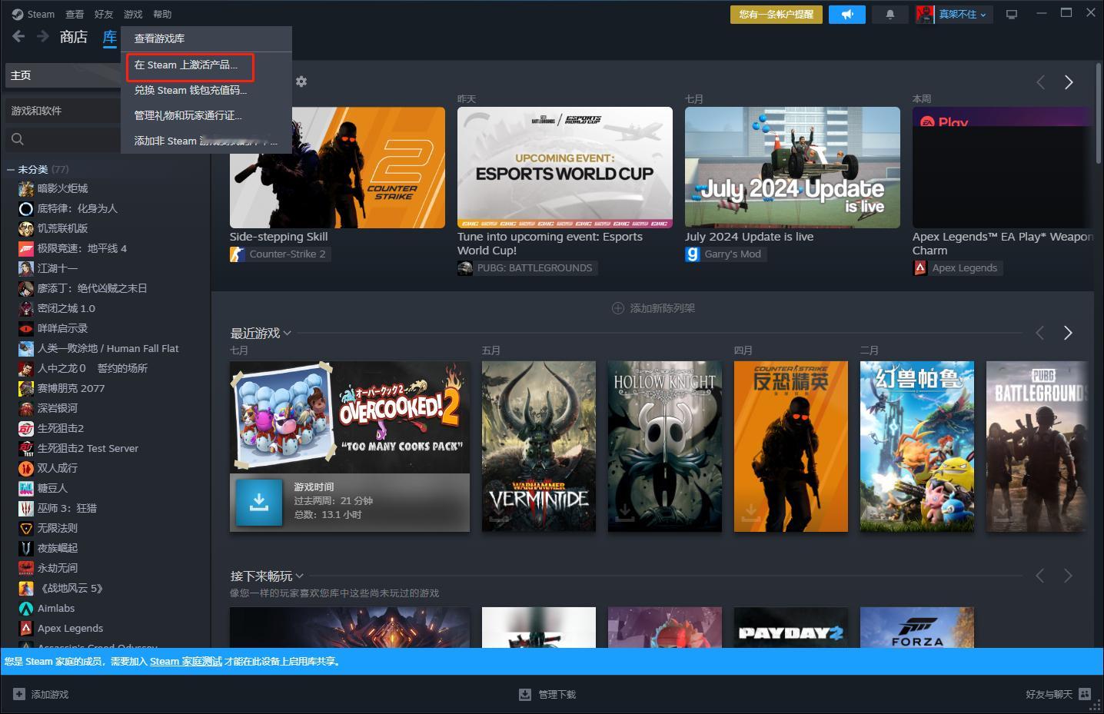Viewport: 1104px width, 714px height.
Task: Click the Counter-Strike 2 game icon tag
Action: click(280, 254)
